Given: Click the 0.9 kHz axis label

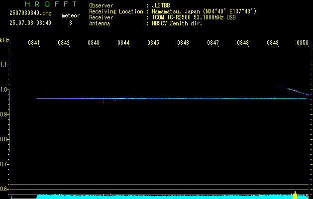Looking at the screenshot, I should (x=4, y=114).
